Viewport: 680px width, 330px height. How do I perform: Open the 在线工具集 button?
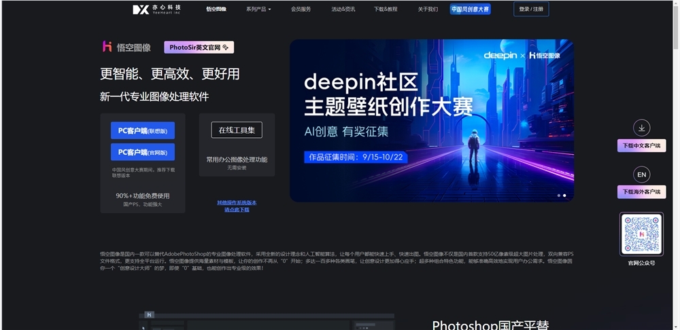(237, 130)
